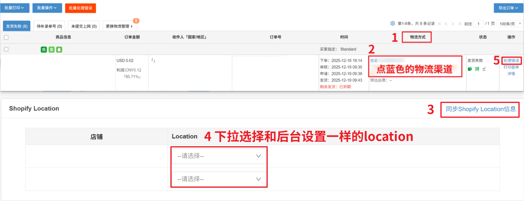Switch to the 待补录单号 (0) tab

click(49, 26)
